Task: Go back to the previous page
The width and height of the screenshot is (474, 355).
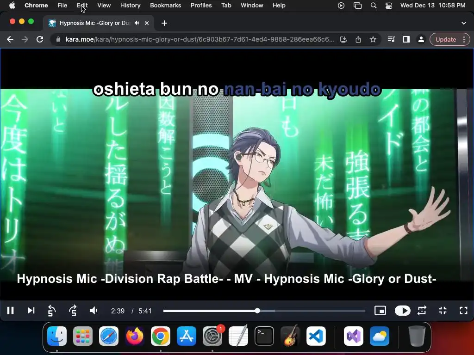Action: click(x=10, y=40)
